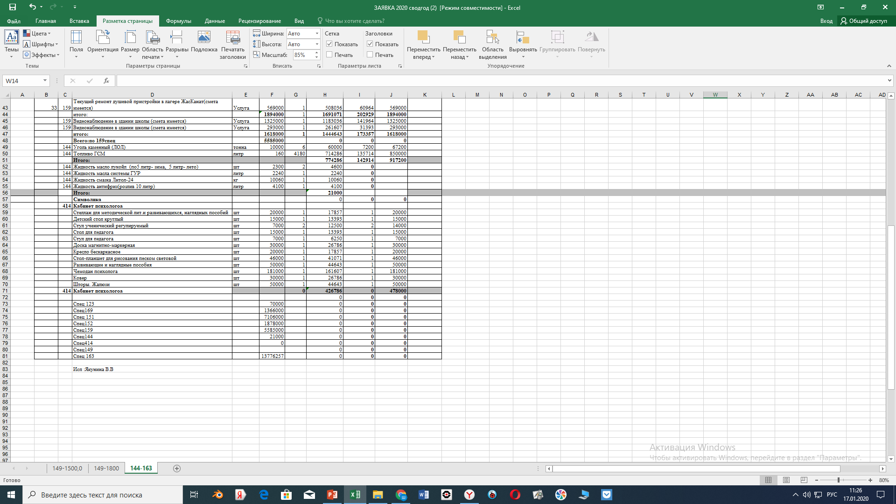Toggle headings Print (Печать) checkbox
Screen dimensions: 896x504
(370, 55)
